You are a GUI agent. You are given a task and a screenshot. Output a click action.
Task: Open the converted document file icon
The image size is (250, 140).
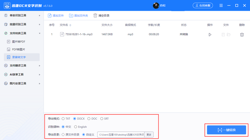(x=223, y=35)
